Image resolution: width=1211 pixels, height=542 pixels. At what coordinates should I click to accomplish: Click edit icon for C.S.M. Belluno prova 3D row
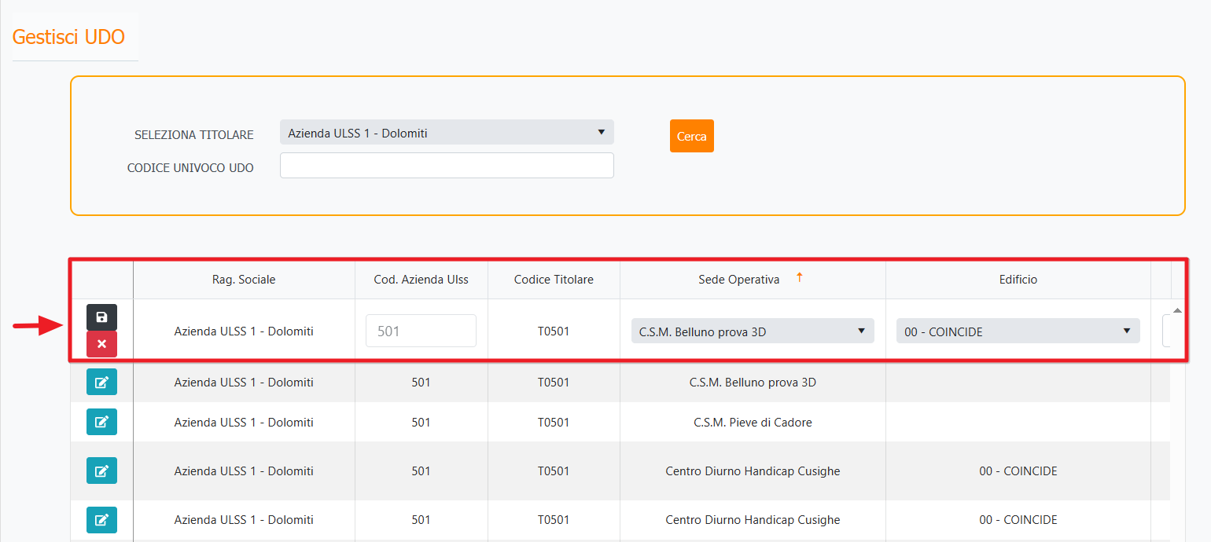(x=101, y=383)
